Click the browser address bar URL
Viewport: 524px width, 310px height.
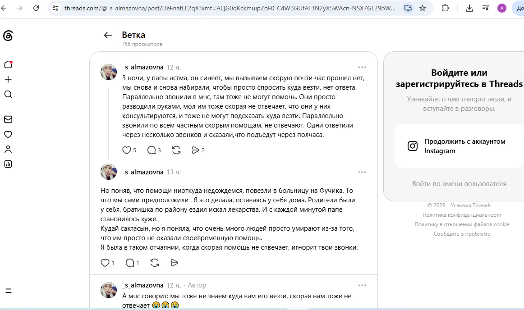[x=230, y=8]
